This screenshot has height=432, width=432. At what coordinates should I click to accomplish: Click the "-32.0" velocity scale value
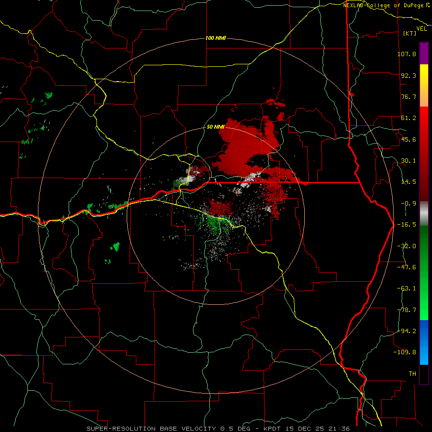pyautogui.click(x=407, y=246)
